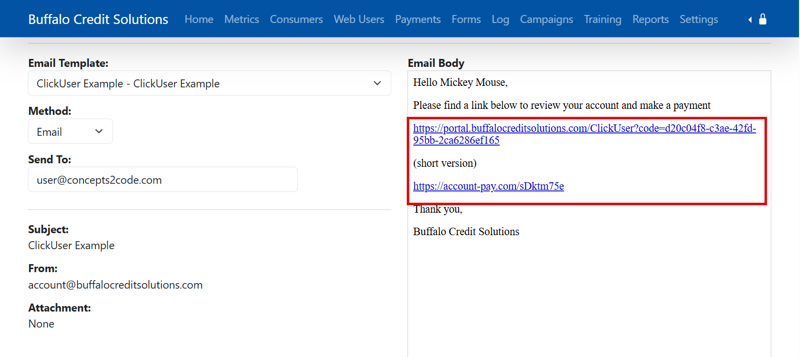Open the Metrics page
The width and height of the screenshot is (800, 357).
click(x=242, y=19)
